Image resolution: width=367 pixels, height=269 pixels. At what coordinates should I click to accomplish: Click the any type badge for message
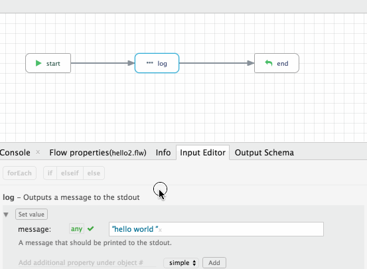pyautogui.click(x=76, y=228)
